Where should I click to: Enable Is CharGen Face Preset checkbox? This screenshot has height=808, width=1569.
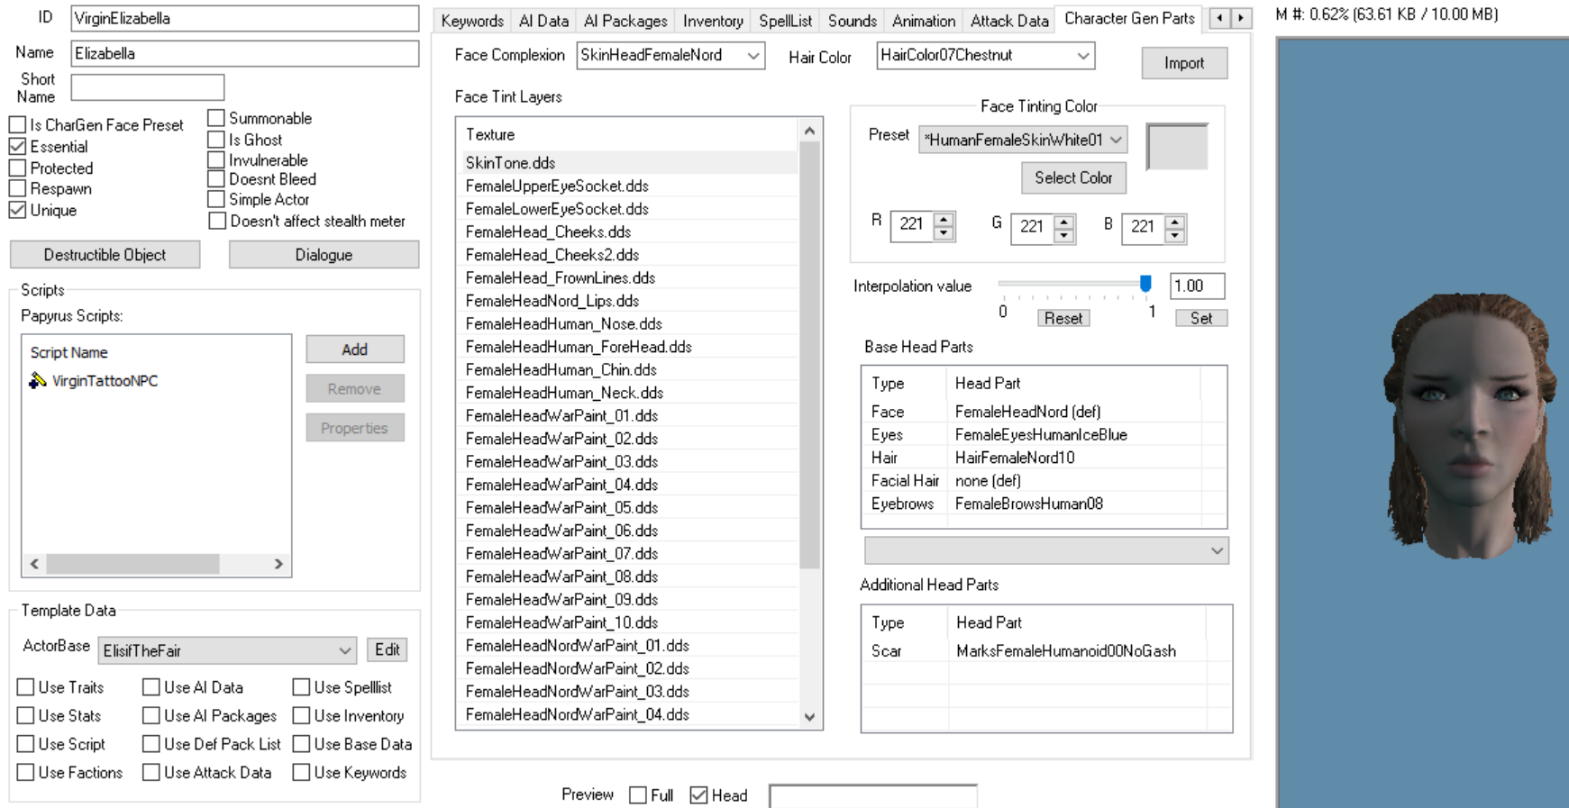(x=17, y=124)
